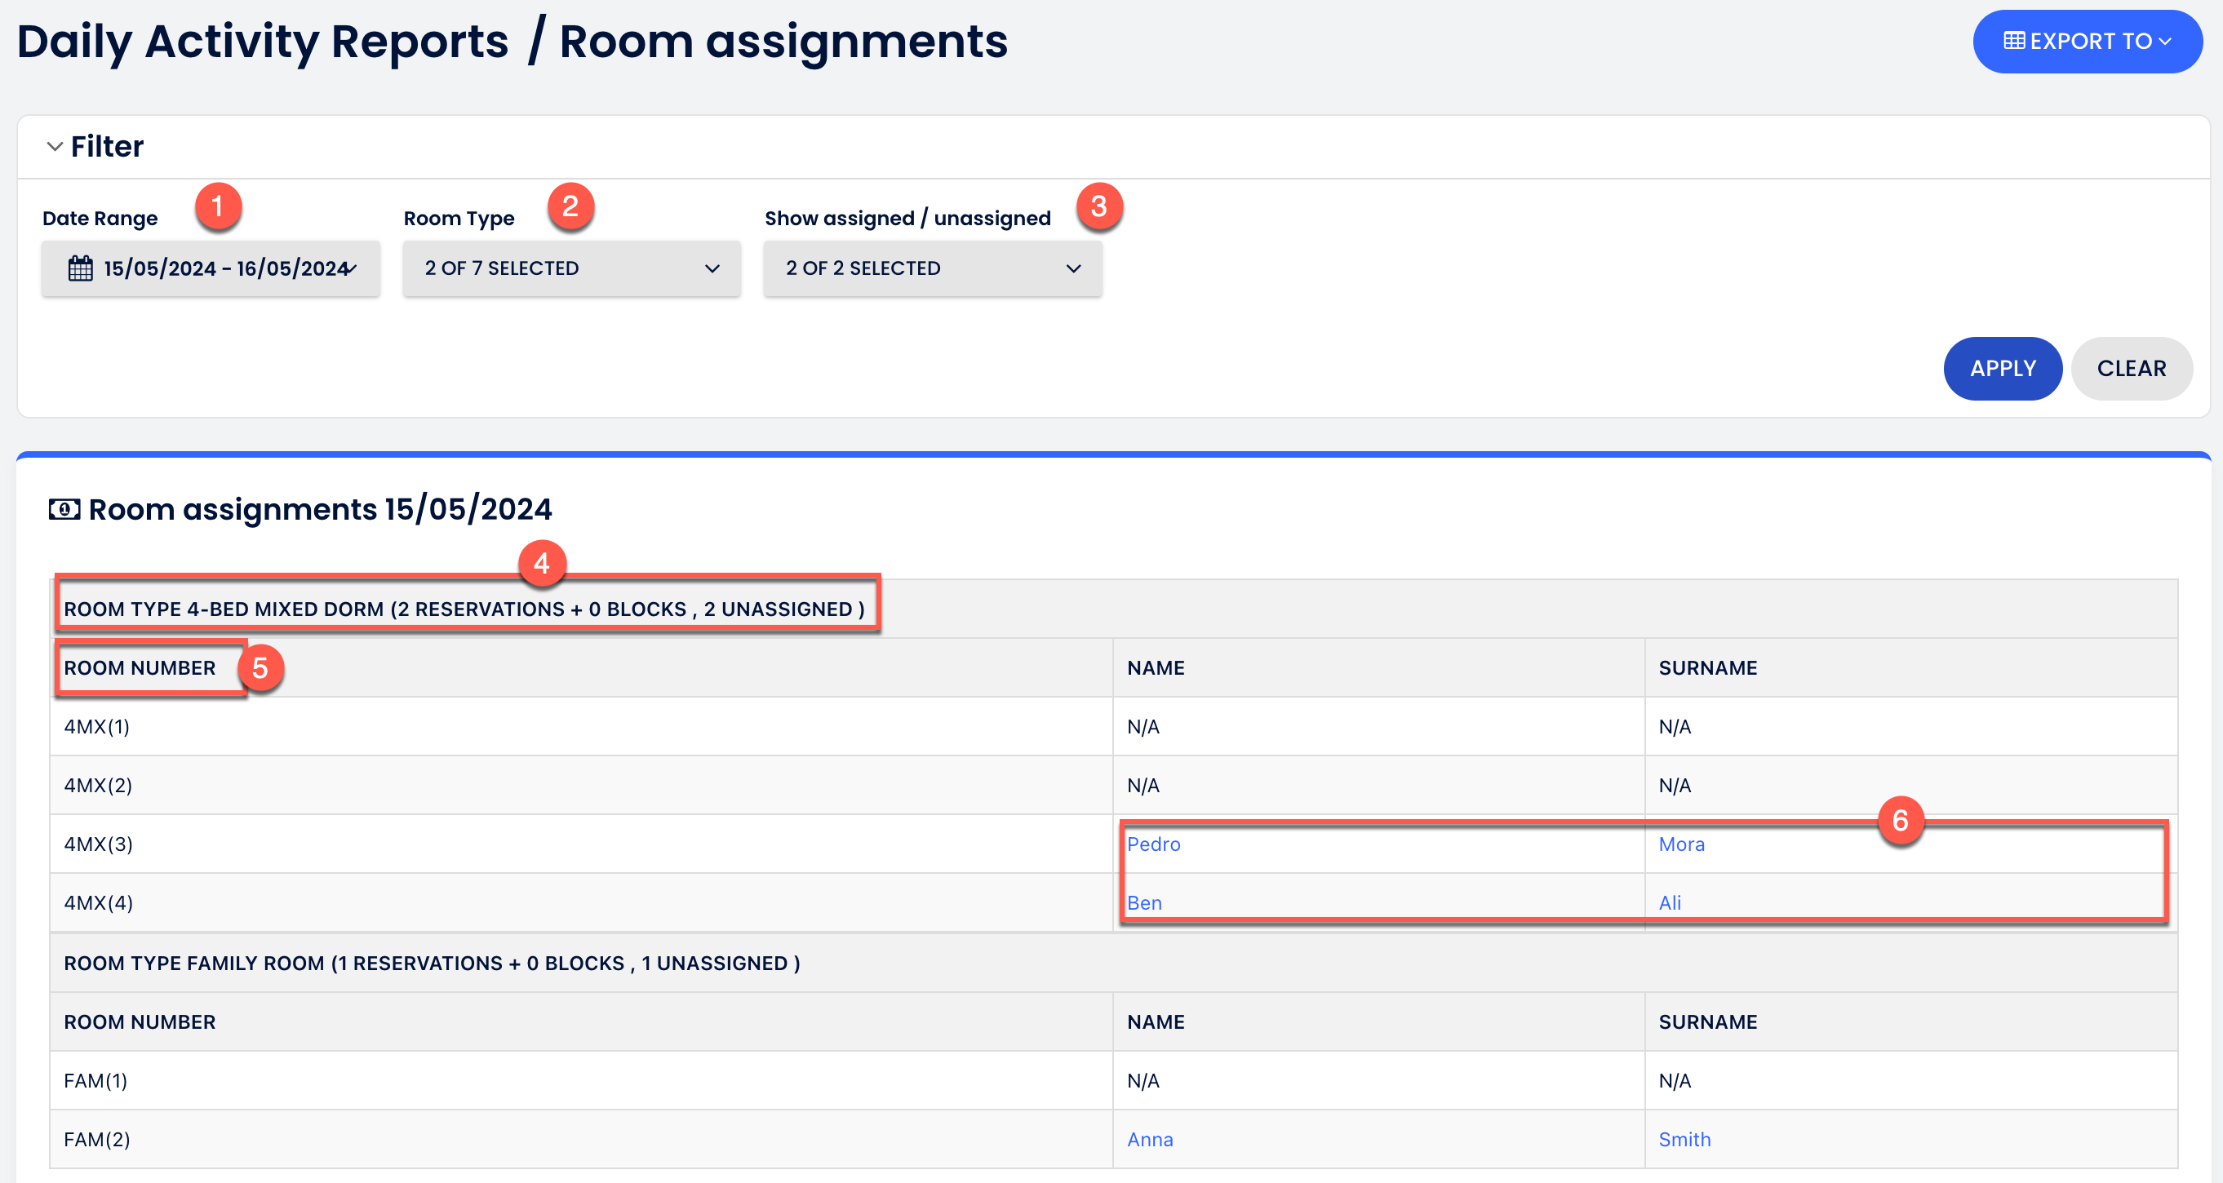
Task: Collapse the Filter section
Action: point(55,146)
